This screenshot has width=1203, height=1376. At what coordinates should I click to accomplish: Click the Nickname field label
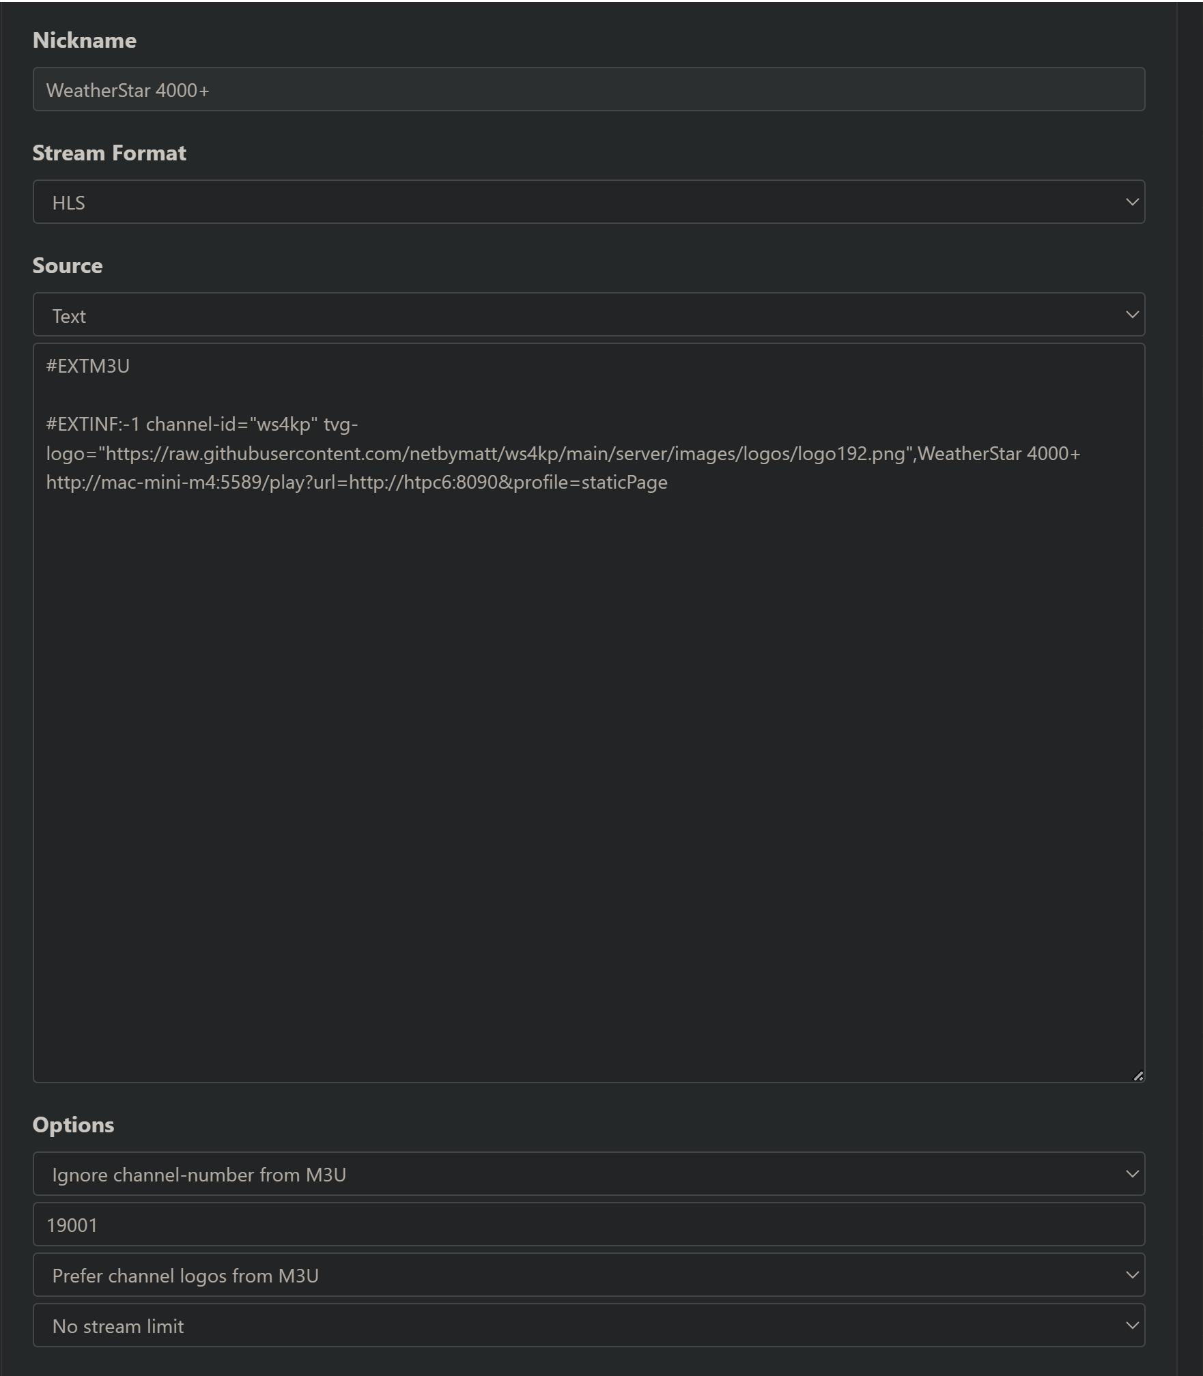coord(85,40)
